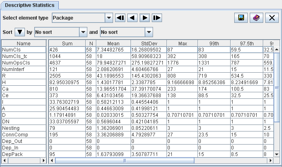Open the help book icon

tap(256, 18)
